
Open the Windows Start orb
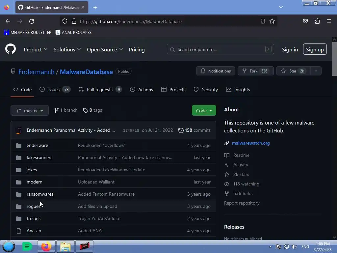pyautogui.click(x=9, y=246)
